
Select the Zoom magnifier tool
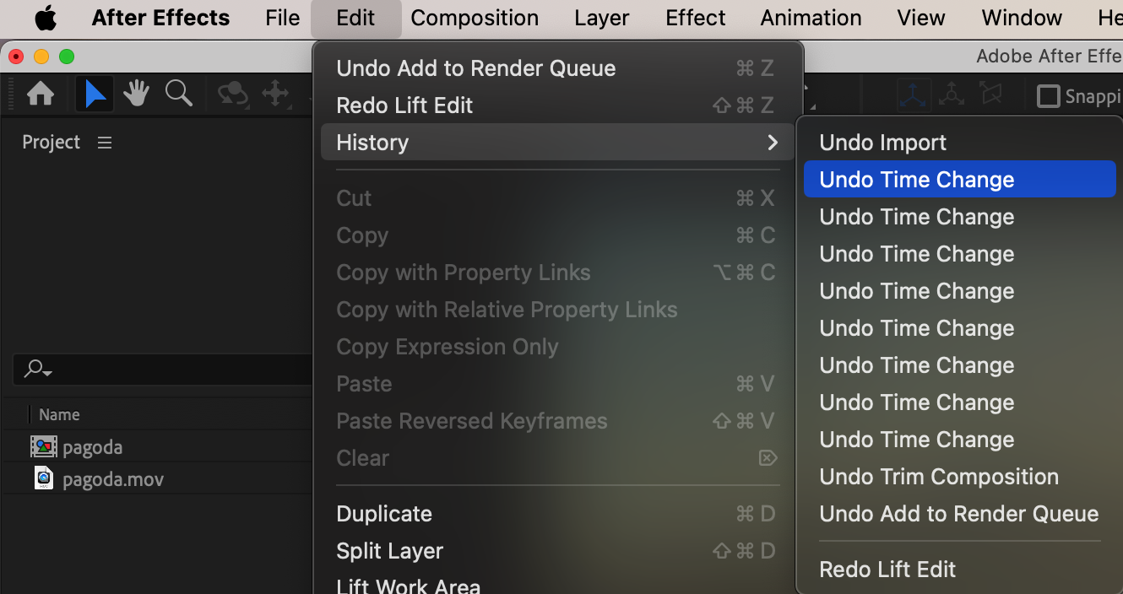[178, 94]
